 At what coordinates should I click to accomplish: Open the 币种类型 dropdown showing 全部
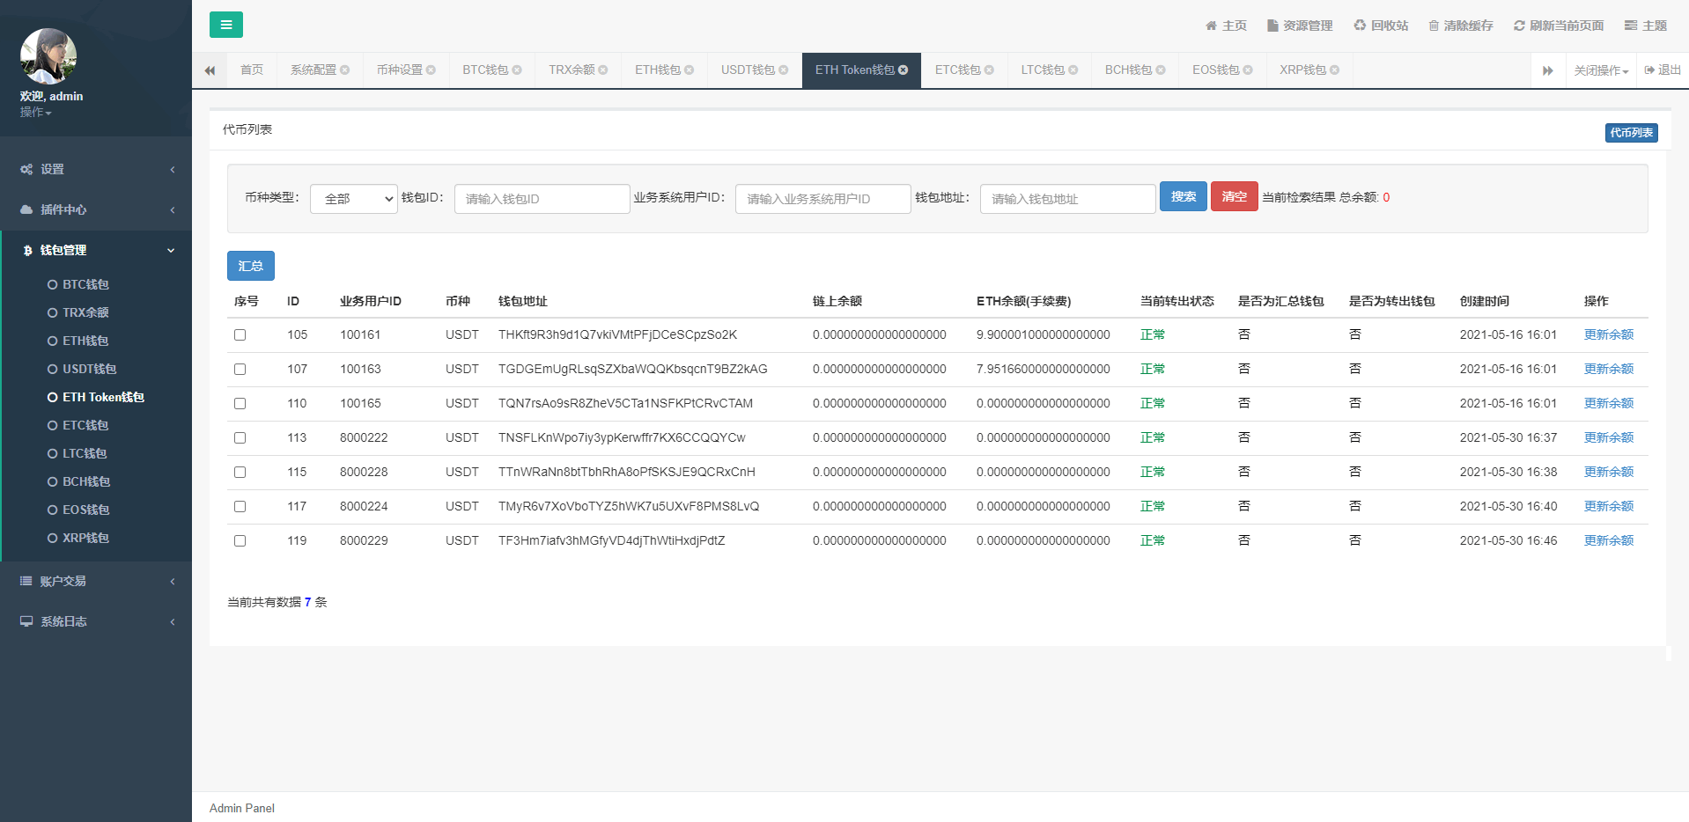[354, 199]
